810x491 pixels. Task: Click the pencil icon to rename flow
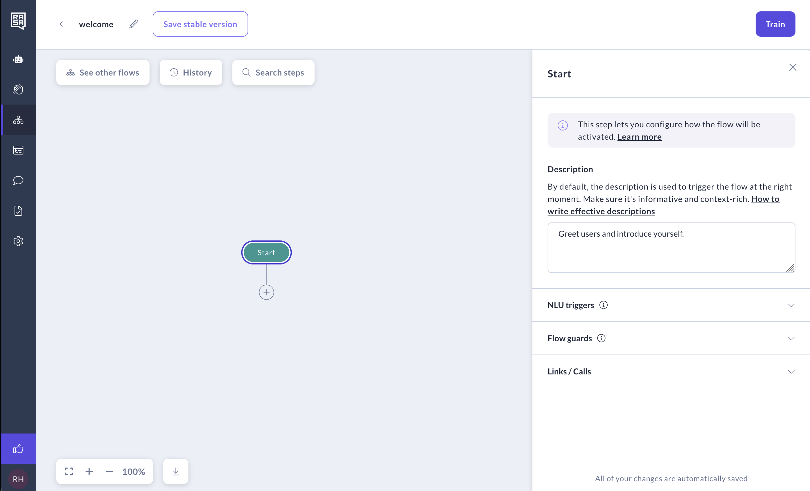pos(133,24)
